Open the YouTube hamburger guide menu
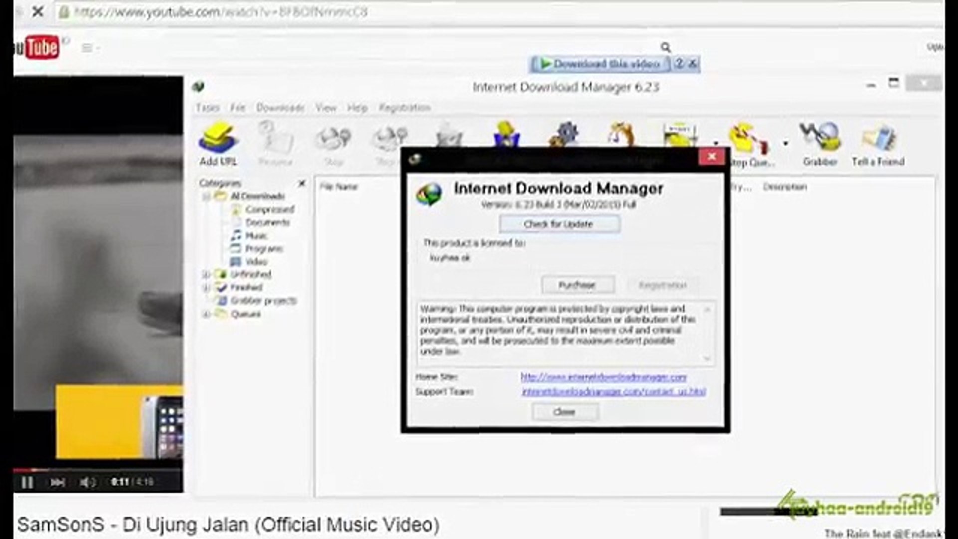The height and width of the screenshot is (539, 958). click(87, 48)
